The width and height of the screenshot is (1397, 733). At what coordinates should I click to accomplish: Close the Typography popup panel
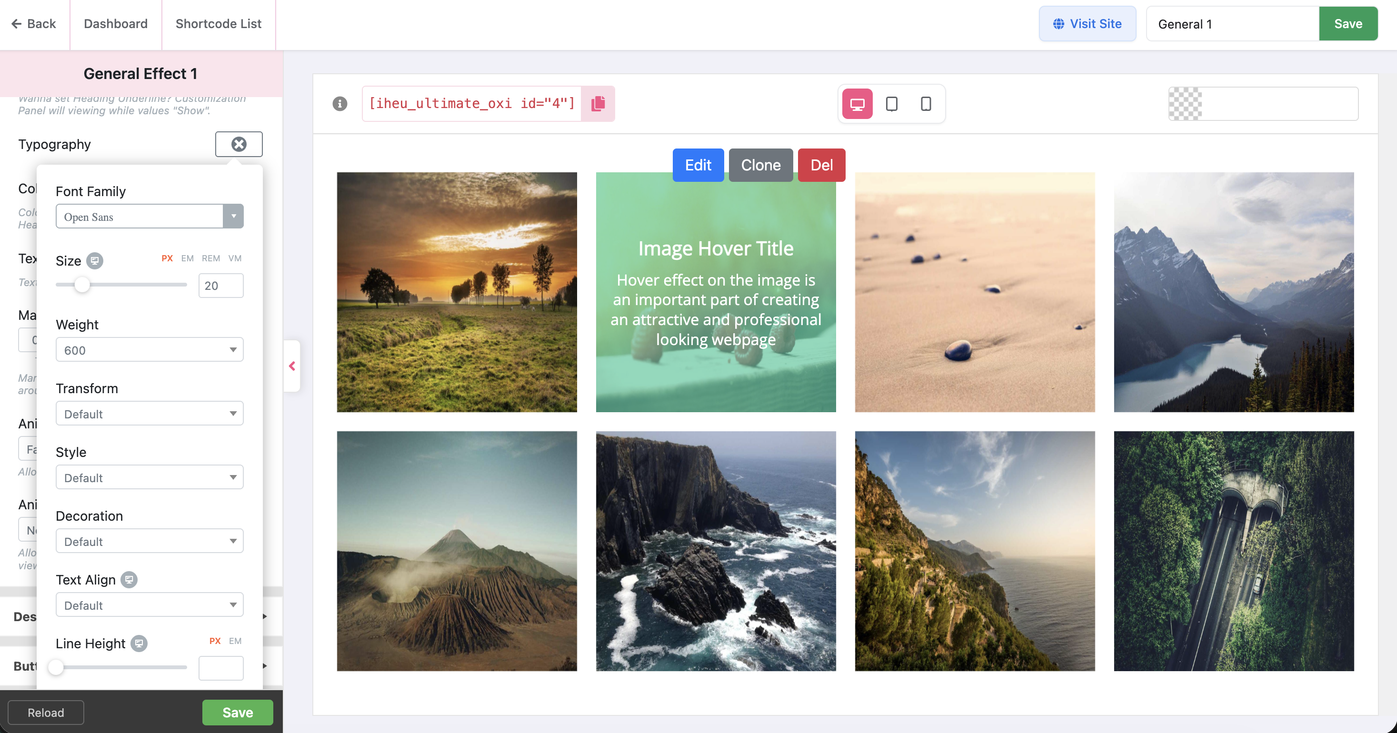(239, 144)
